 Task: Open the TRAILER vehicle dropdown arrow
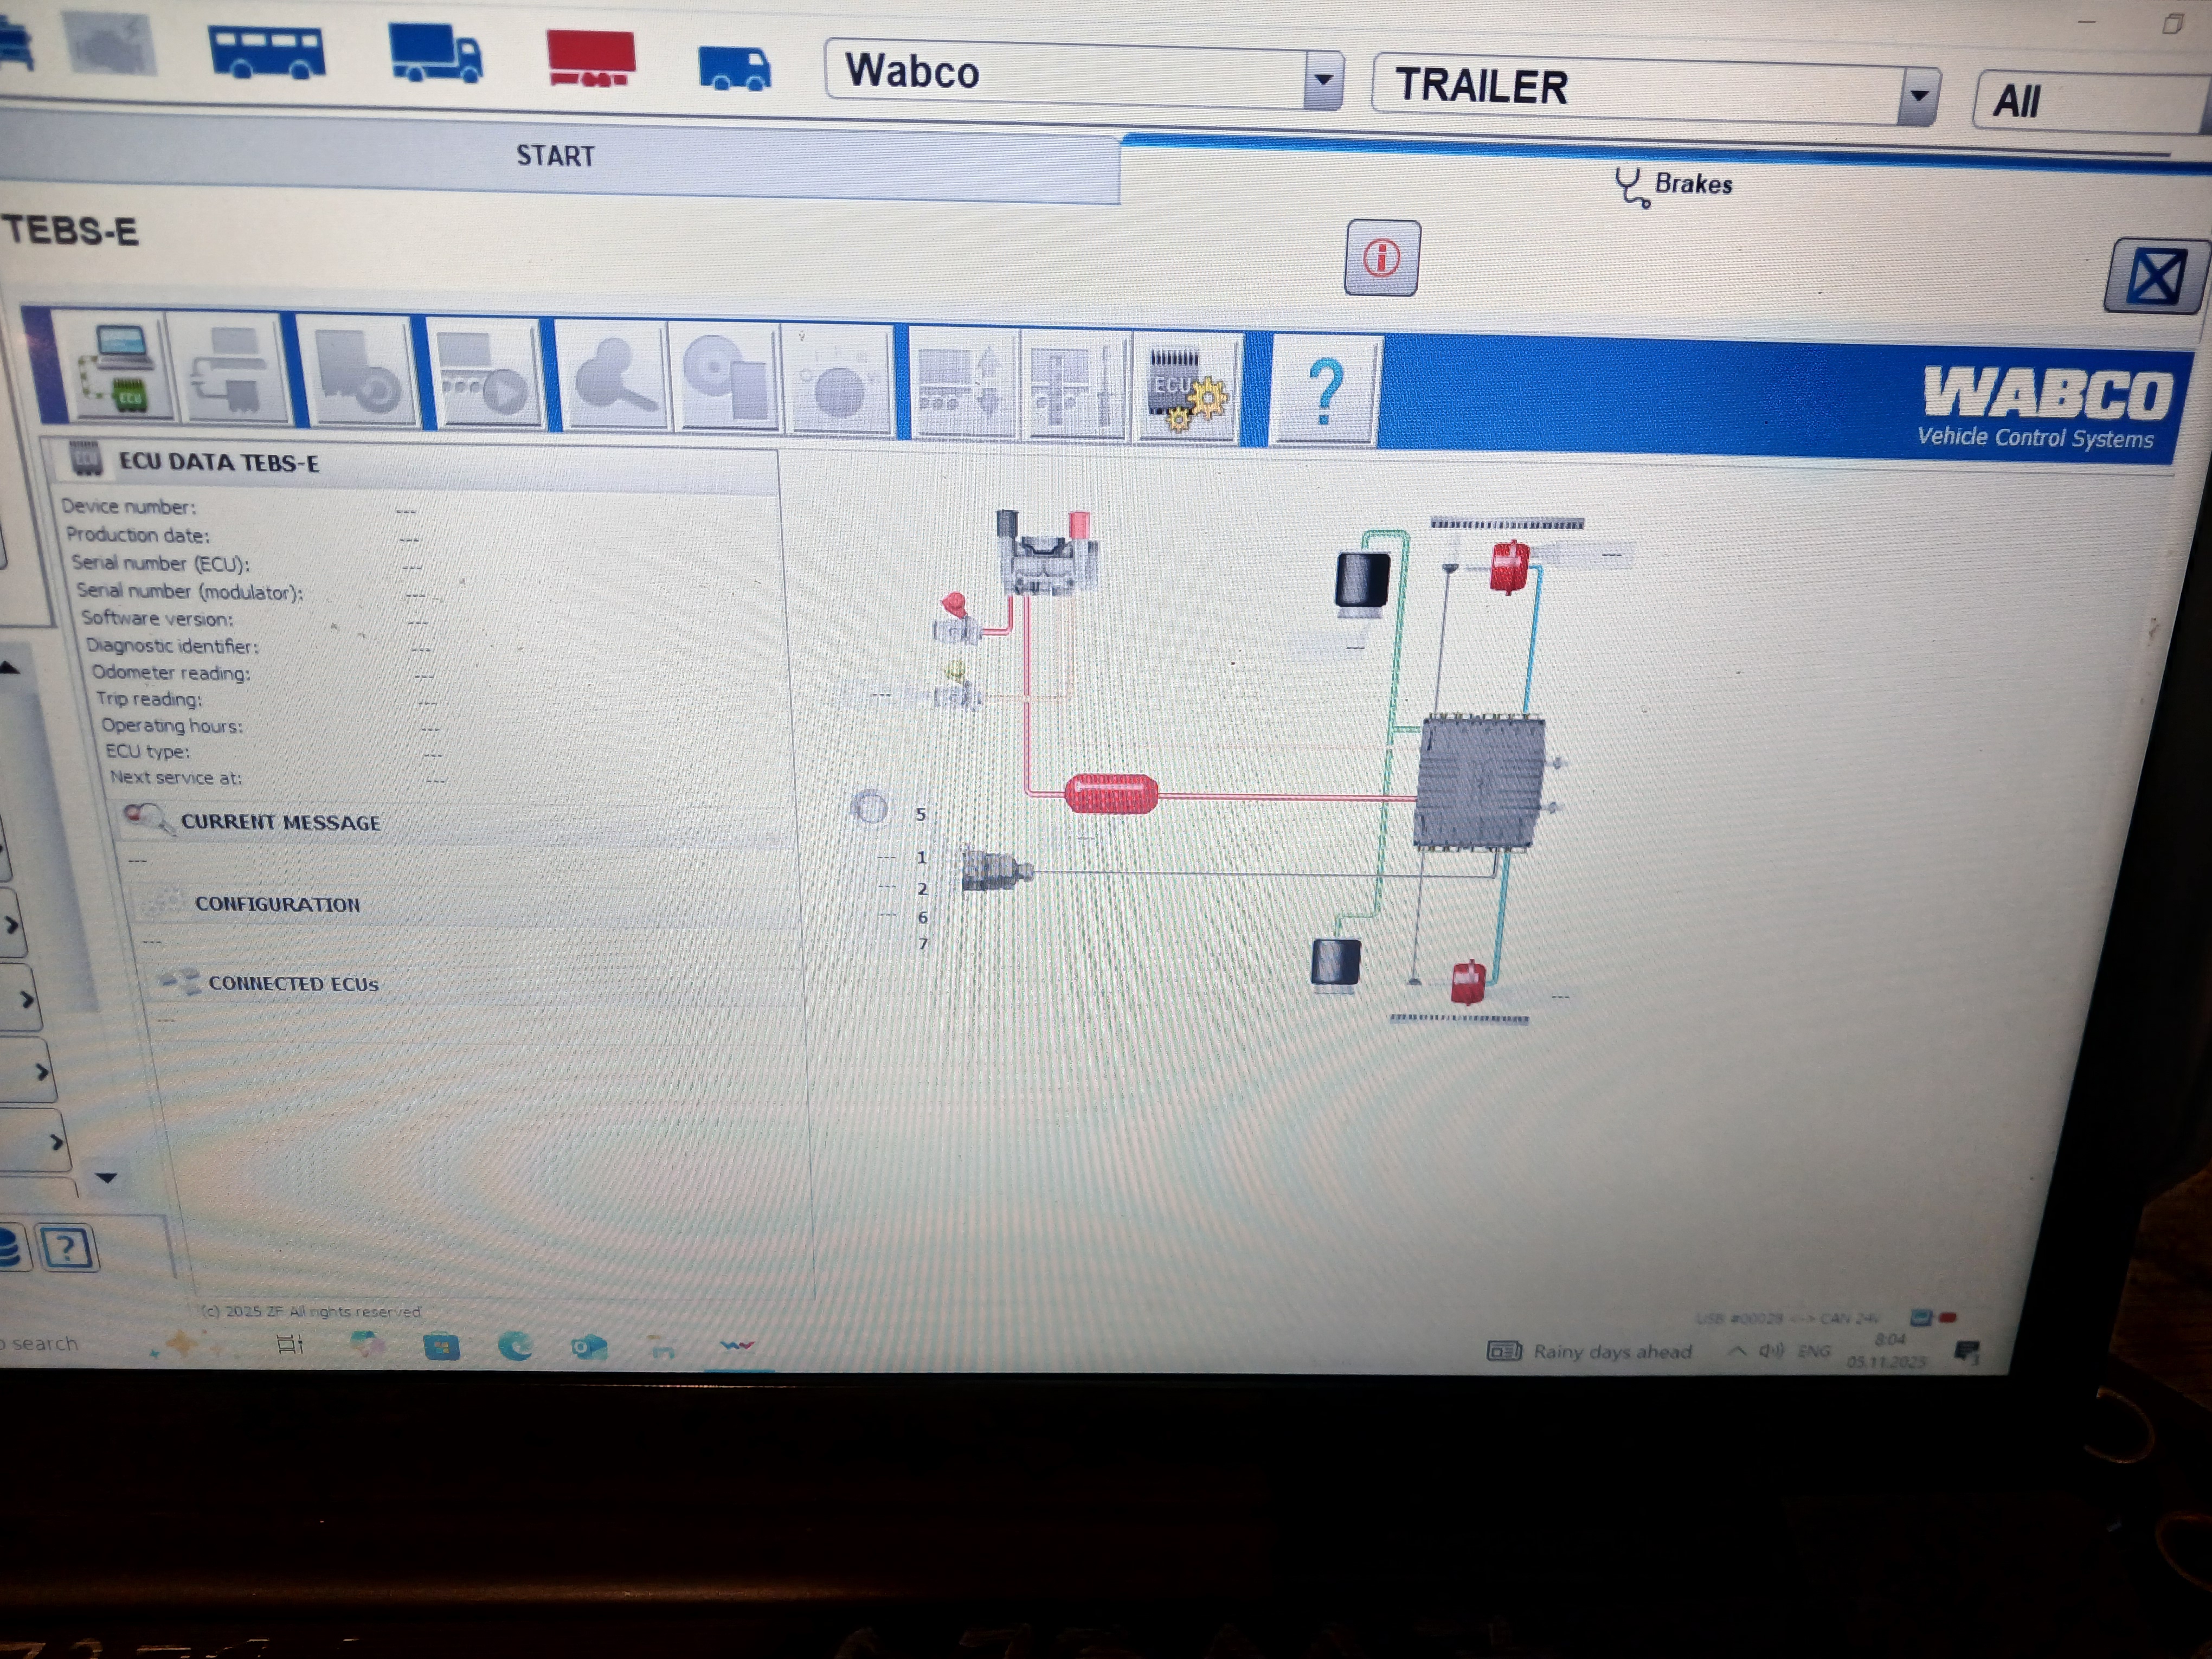(1918, 96)
